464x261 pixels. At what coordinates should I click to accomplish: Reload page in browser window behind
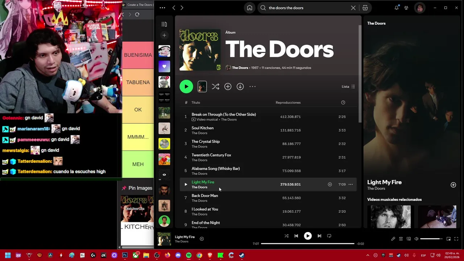pyautogui.click(x=137, y=14)
